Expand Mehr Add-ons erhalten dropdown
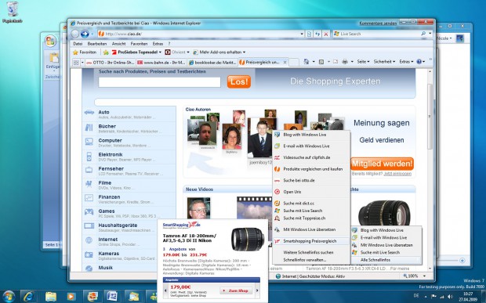 [245, 52]
